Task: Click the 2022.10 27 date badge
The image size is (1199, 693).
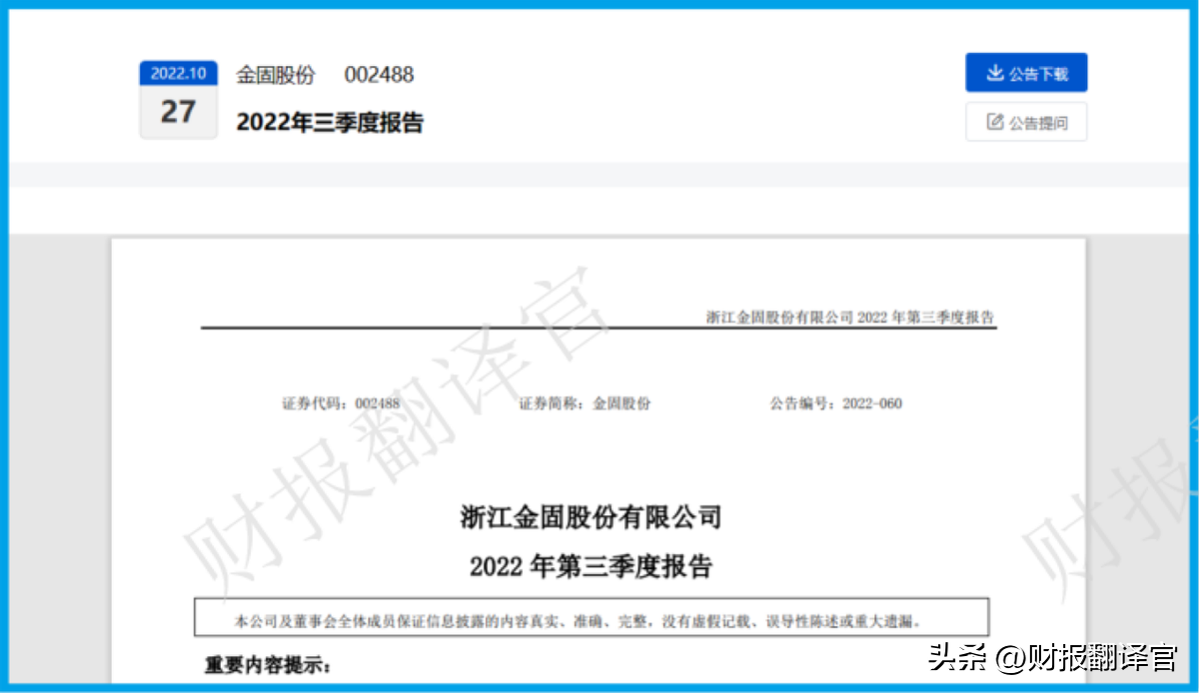Action: (178, 100)
